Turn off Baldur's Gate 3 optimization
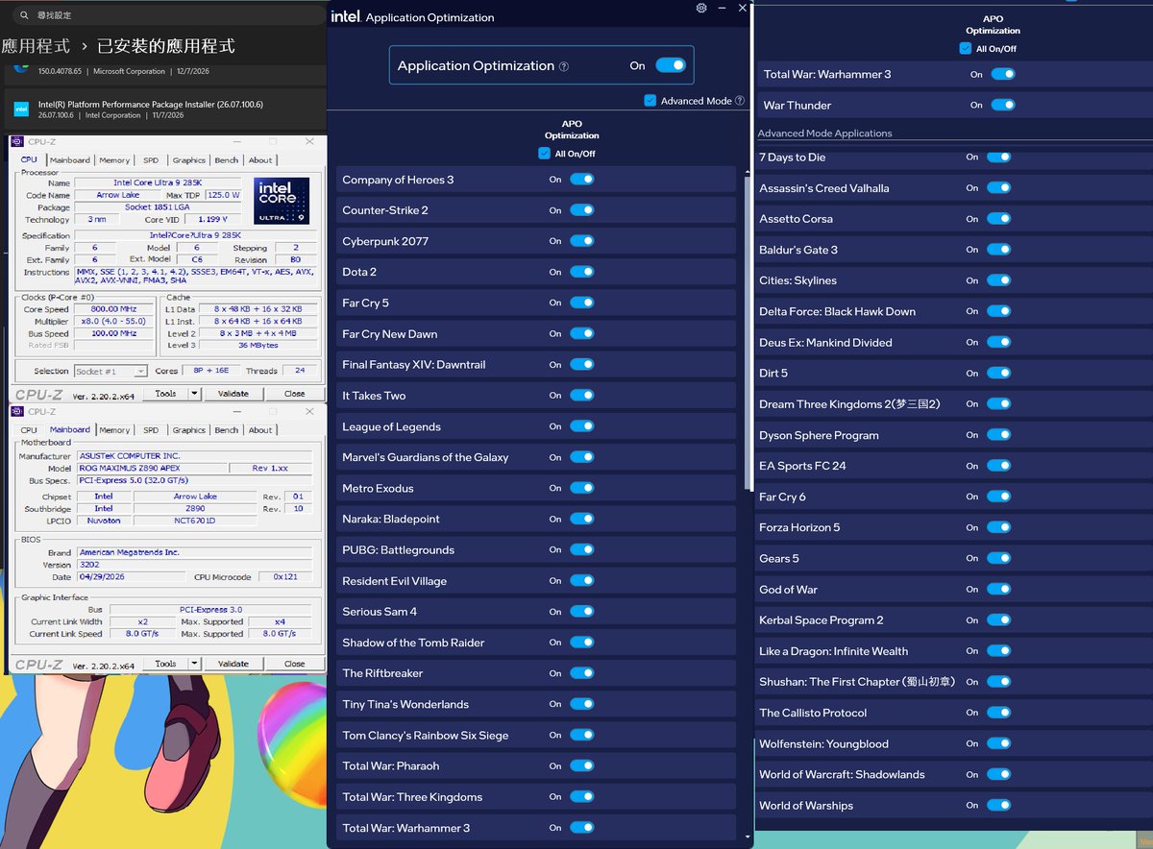Screen dimensions: 1153x849 (x=999, y=250)
